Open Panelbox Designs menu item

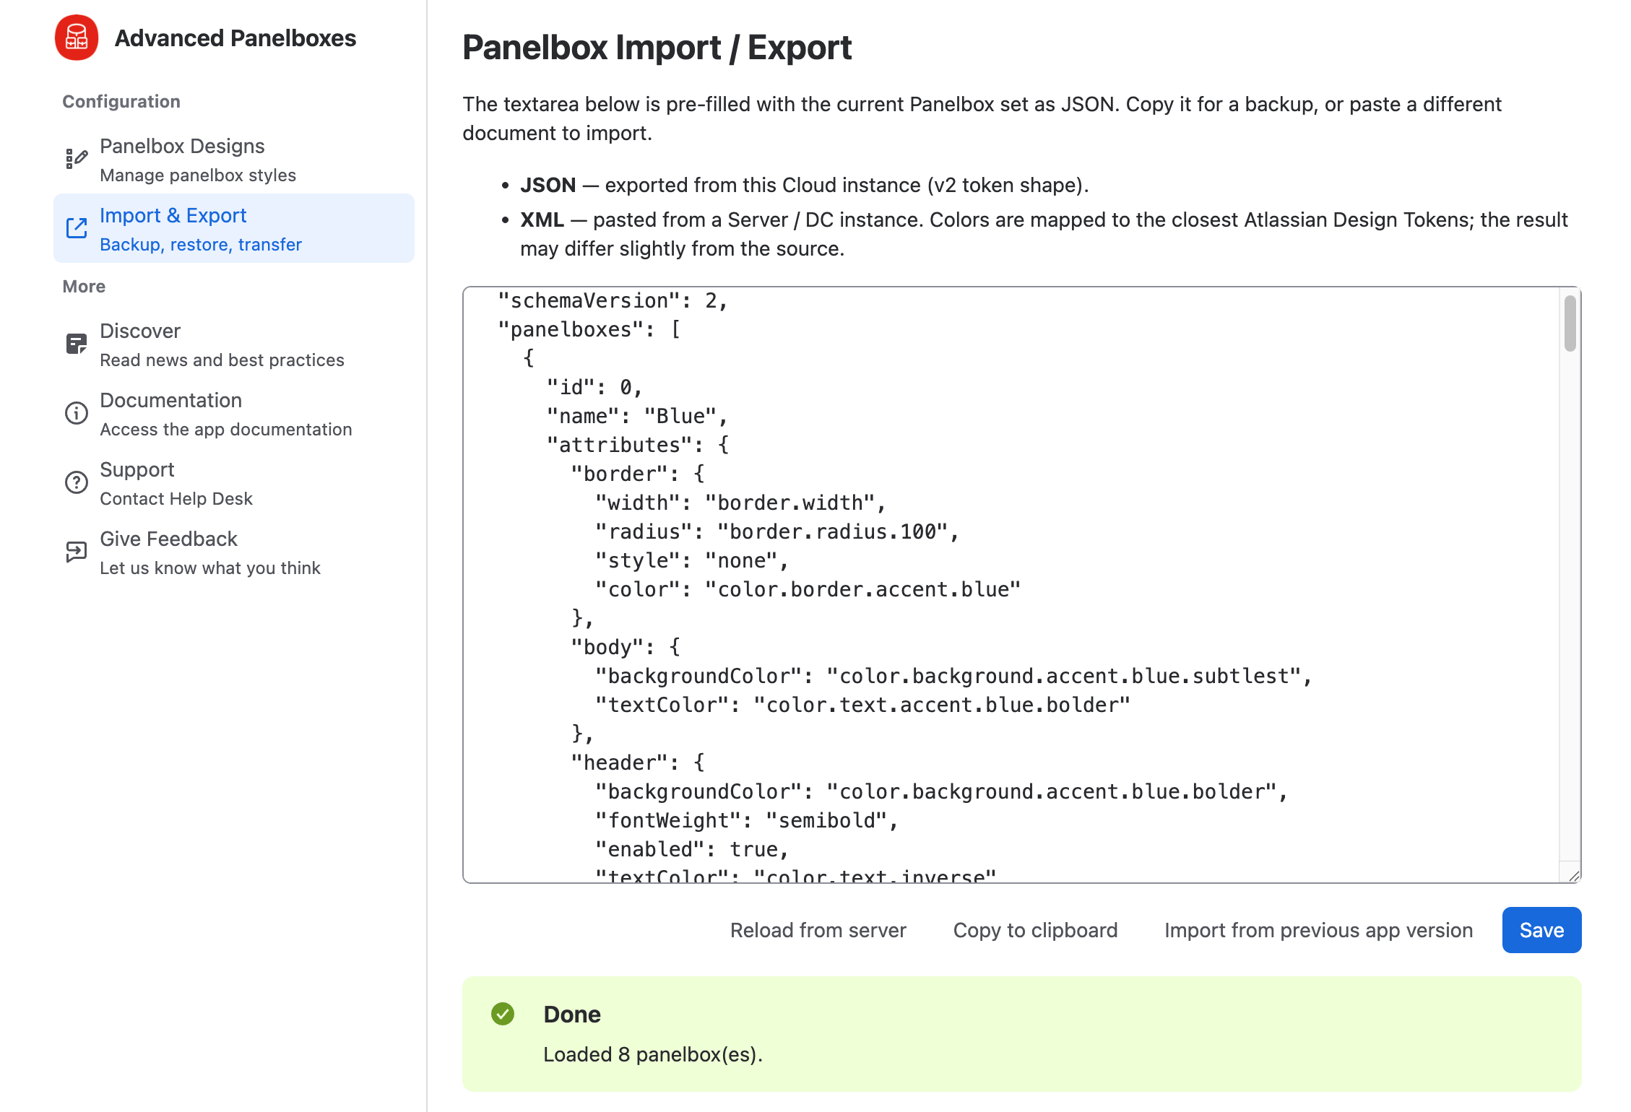(x=234, y=159)
